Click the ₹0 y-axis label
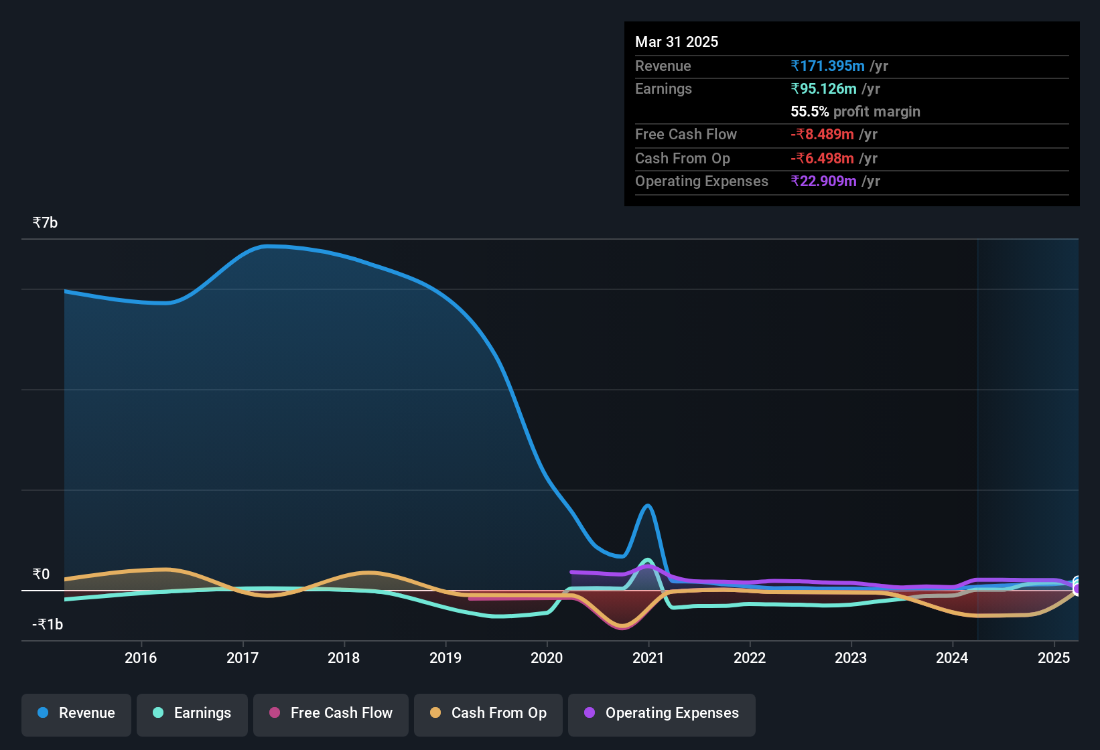Viewport: 1100px width, 750px height. click(x=41, y=574)
